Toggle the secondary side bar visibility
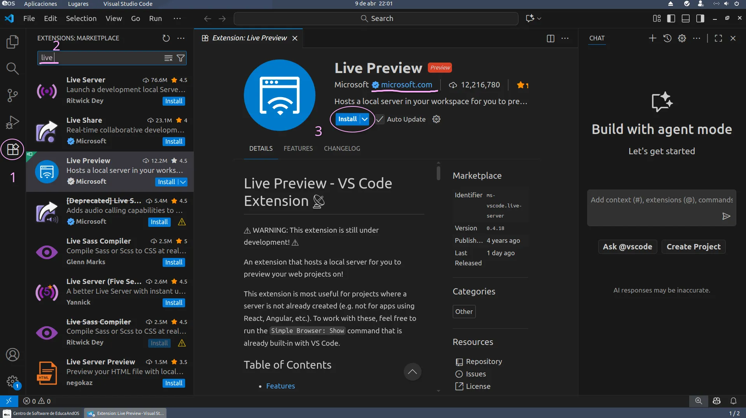Screen dimensions: 746x418 700,18
